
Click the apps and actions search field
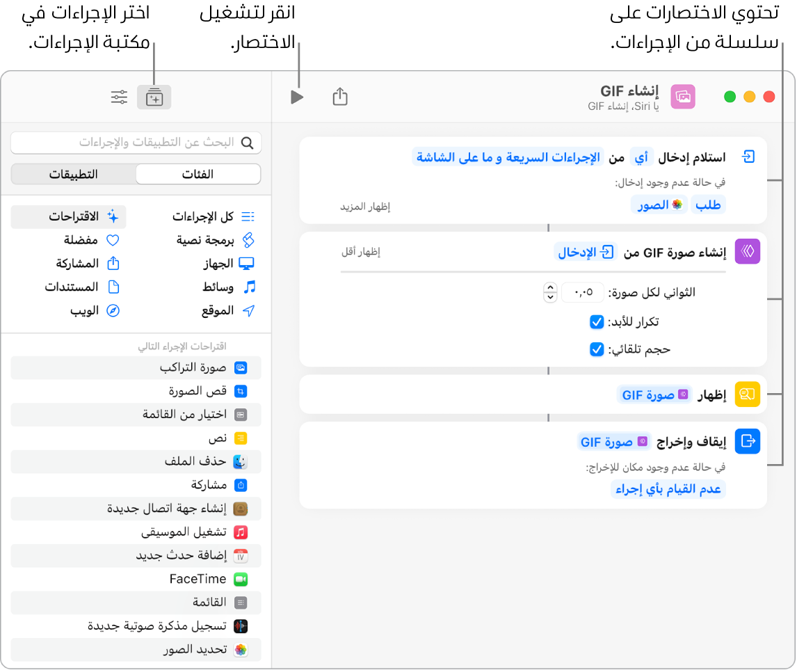[x=136, y=143]
